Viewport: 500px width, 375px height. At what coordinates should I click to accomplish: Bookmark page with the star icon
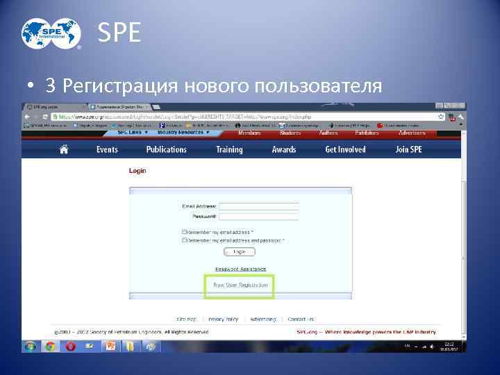coord(441,117)
